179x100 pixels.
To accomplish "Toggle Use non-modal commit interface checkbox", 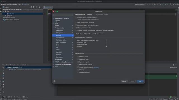I will click(76, 17).
